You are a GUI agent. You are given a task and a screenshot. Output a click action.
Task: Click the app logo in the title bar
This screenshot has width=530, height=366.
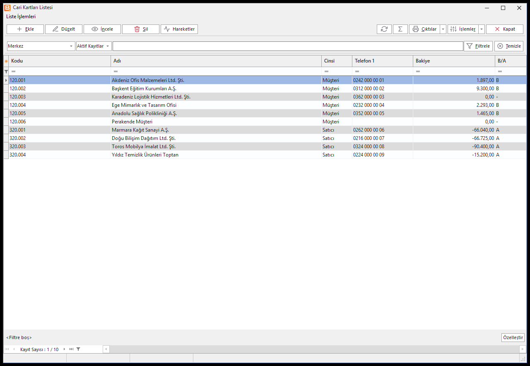(7, 7)
